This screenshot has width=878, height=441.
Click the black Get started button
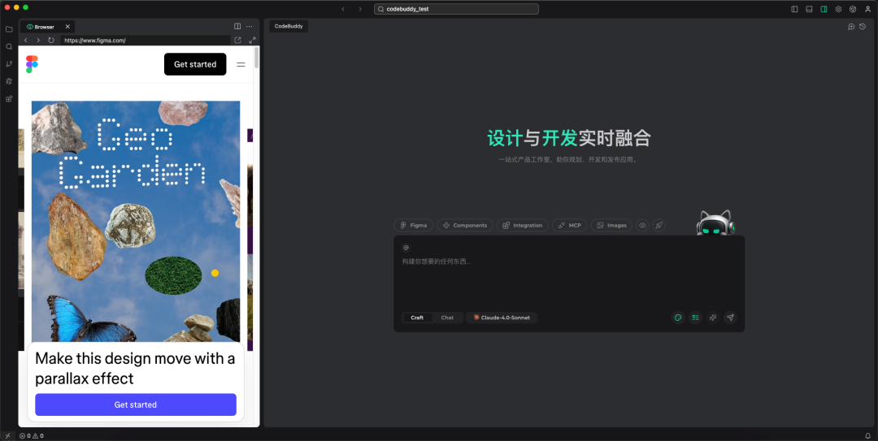pyautogui.click(x=195, y=64)
